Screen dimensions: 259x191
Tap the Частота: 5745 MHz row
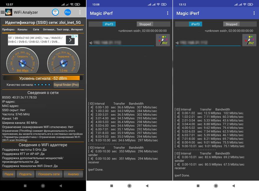(x=16, y=114)
